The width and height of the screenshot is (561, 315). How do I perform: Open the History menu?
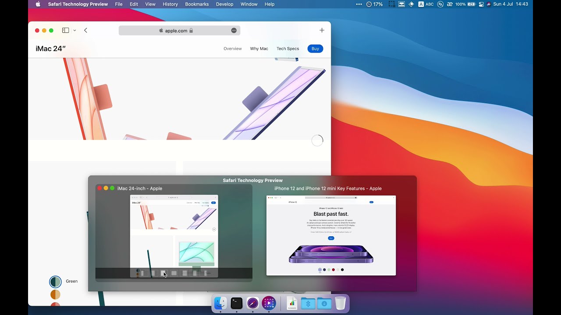[170, 4]
